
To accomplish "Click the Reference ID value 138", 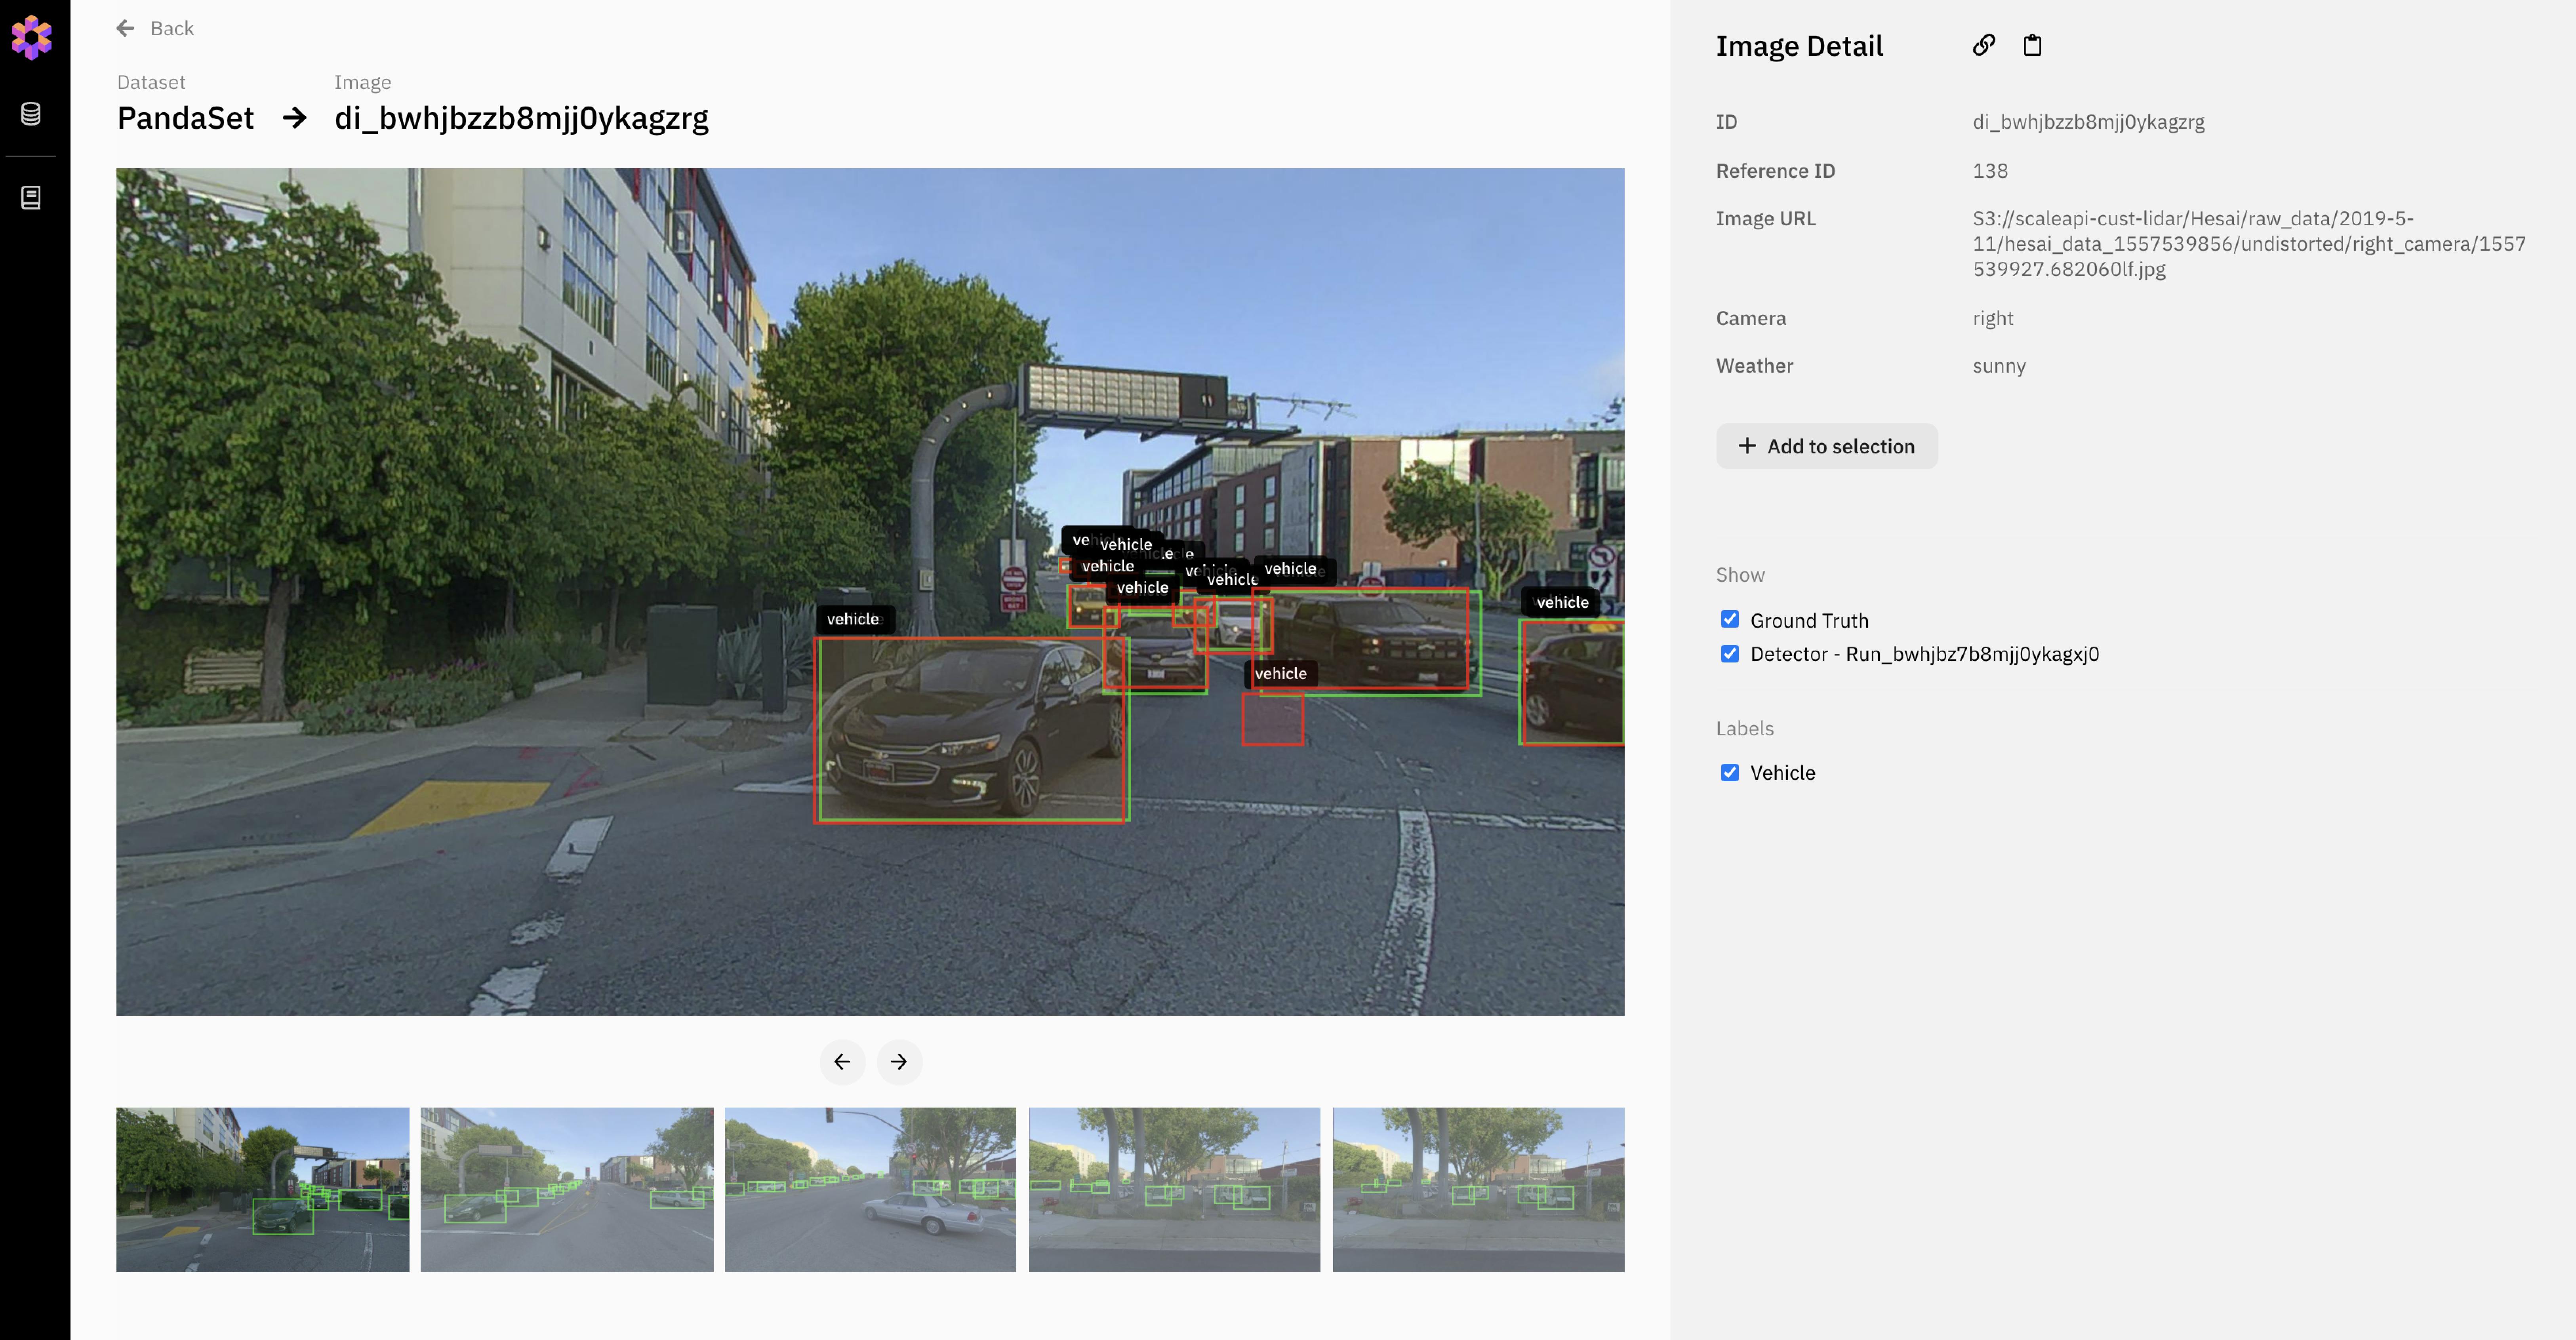I will click(1990, 171).
